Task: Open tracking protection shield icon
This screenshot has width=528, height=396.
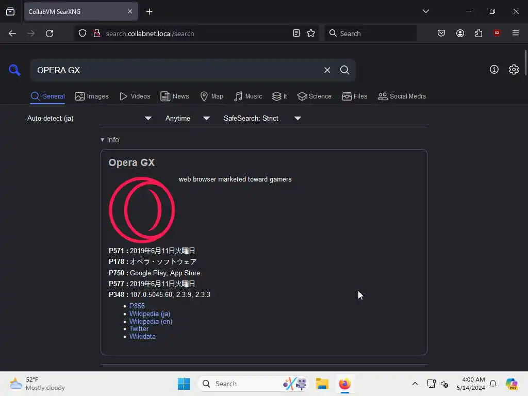Action: point(82,34)
